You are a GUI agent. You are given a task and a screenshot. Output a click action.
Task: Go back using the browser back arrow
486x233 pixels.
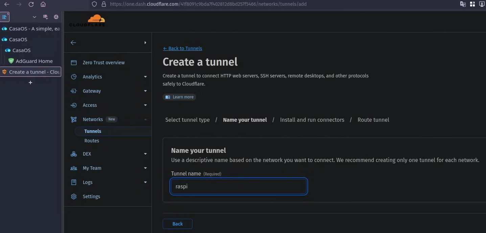click(6, 4)
